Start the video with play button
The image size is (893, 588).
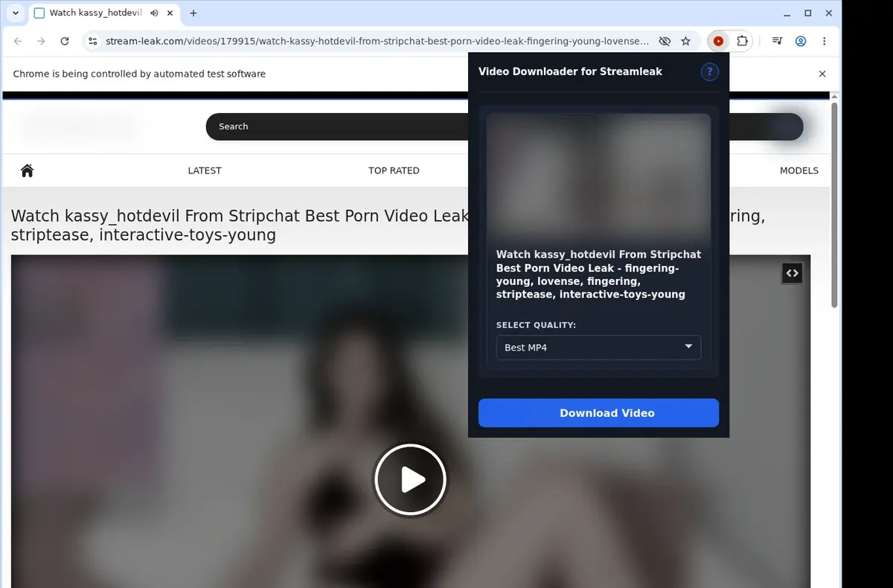tap(410, 480)
